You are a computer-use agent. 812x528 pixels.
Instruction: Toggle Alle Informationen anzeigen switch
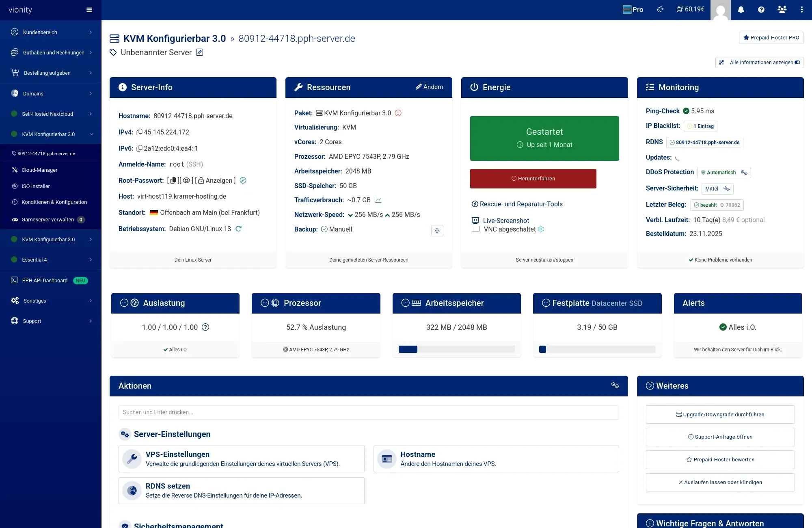(797, 62)
